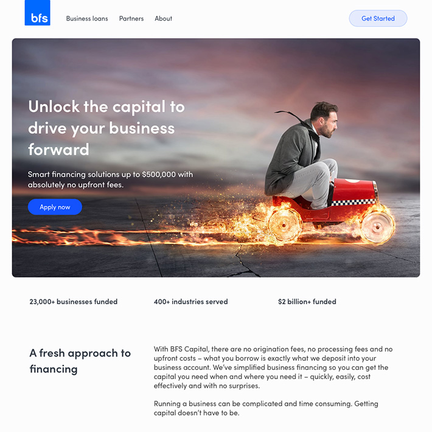Click the '$2 billion+ funded' stat
432x432 pixels.
[307, 302]
